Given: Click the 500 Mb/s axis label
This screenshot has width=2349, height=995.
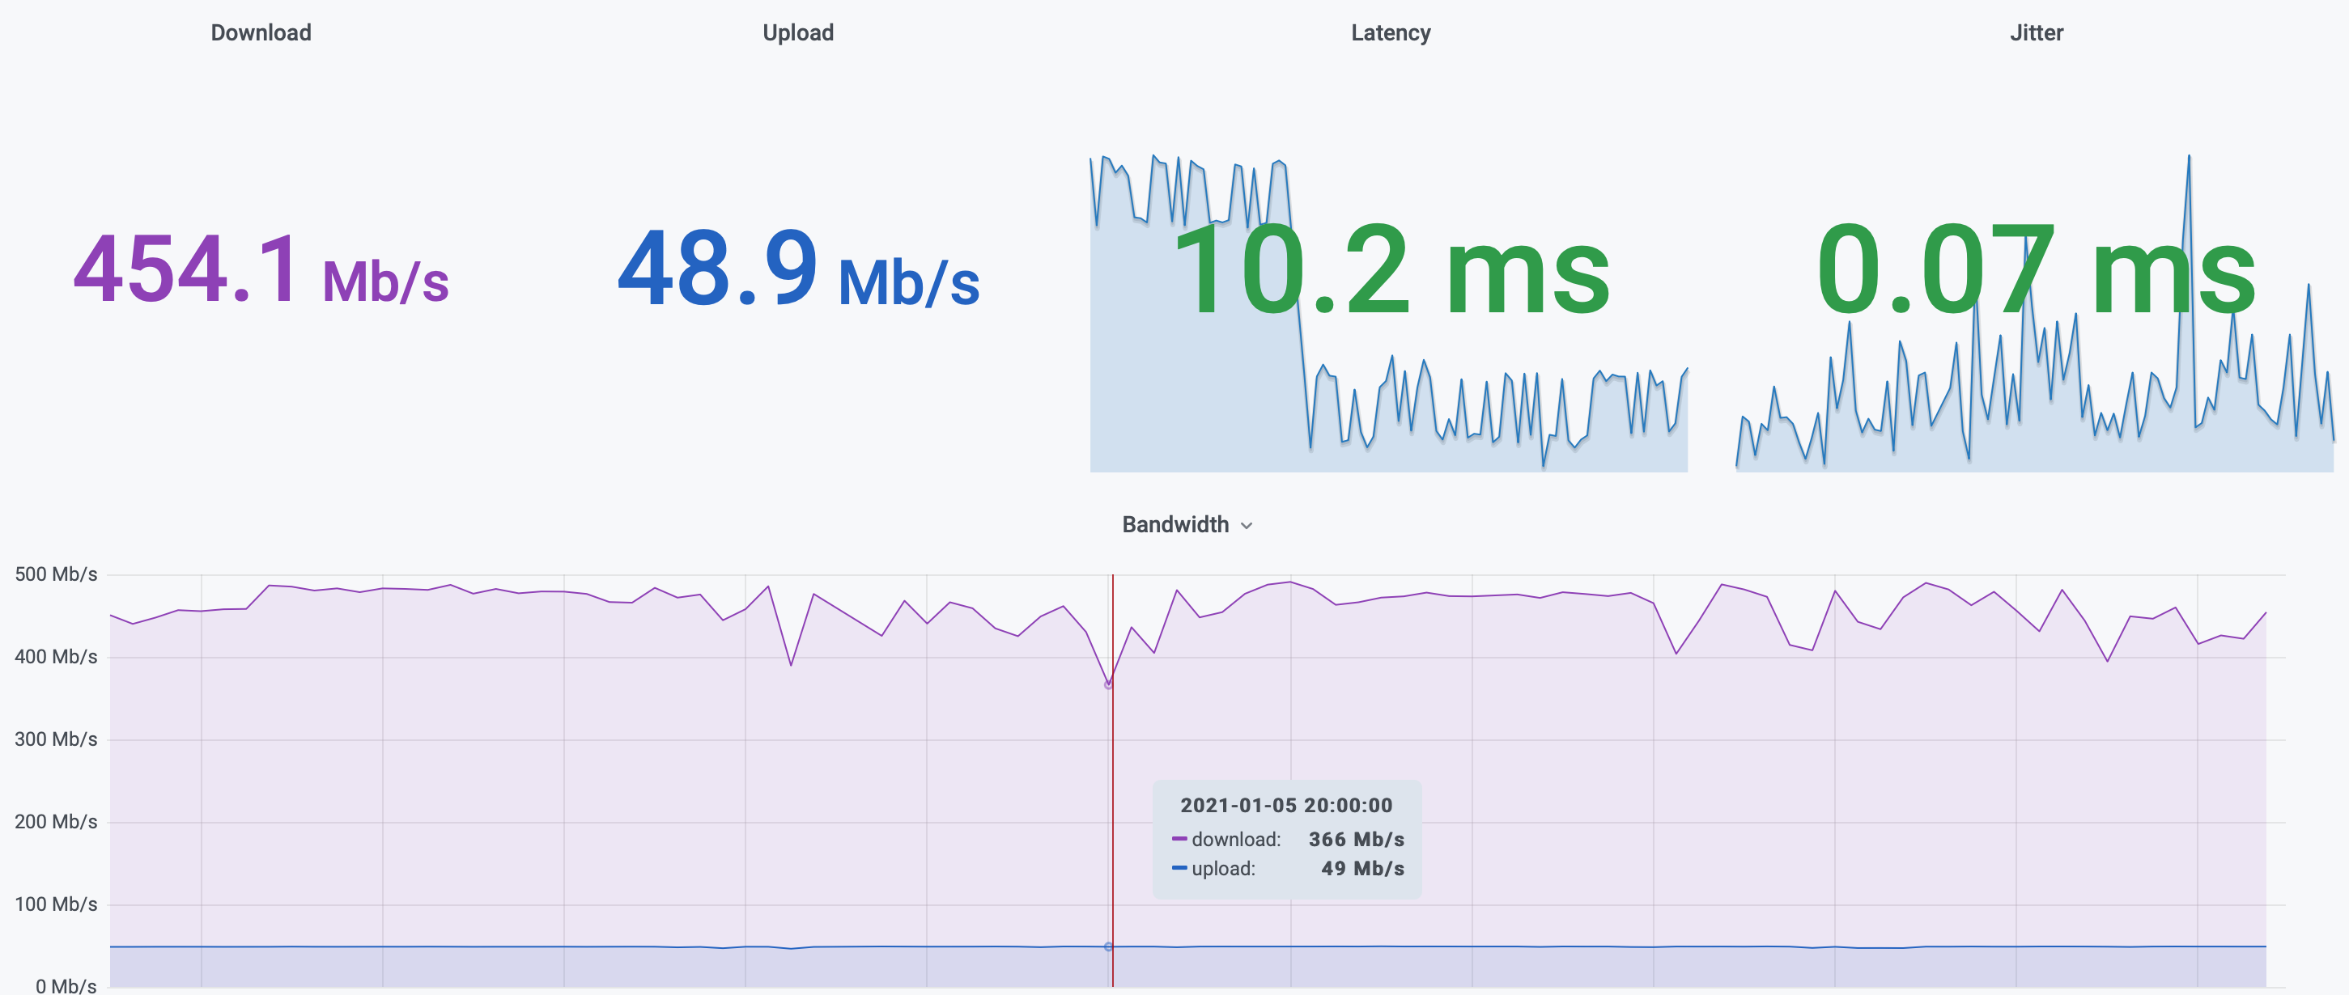Looking at the screenshot, I should coord(56,574).
